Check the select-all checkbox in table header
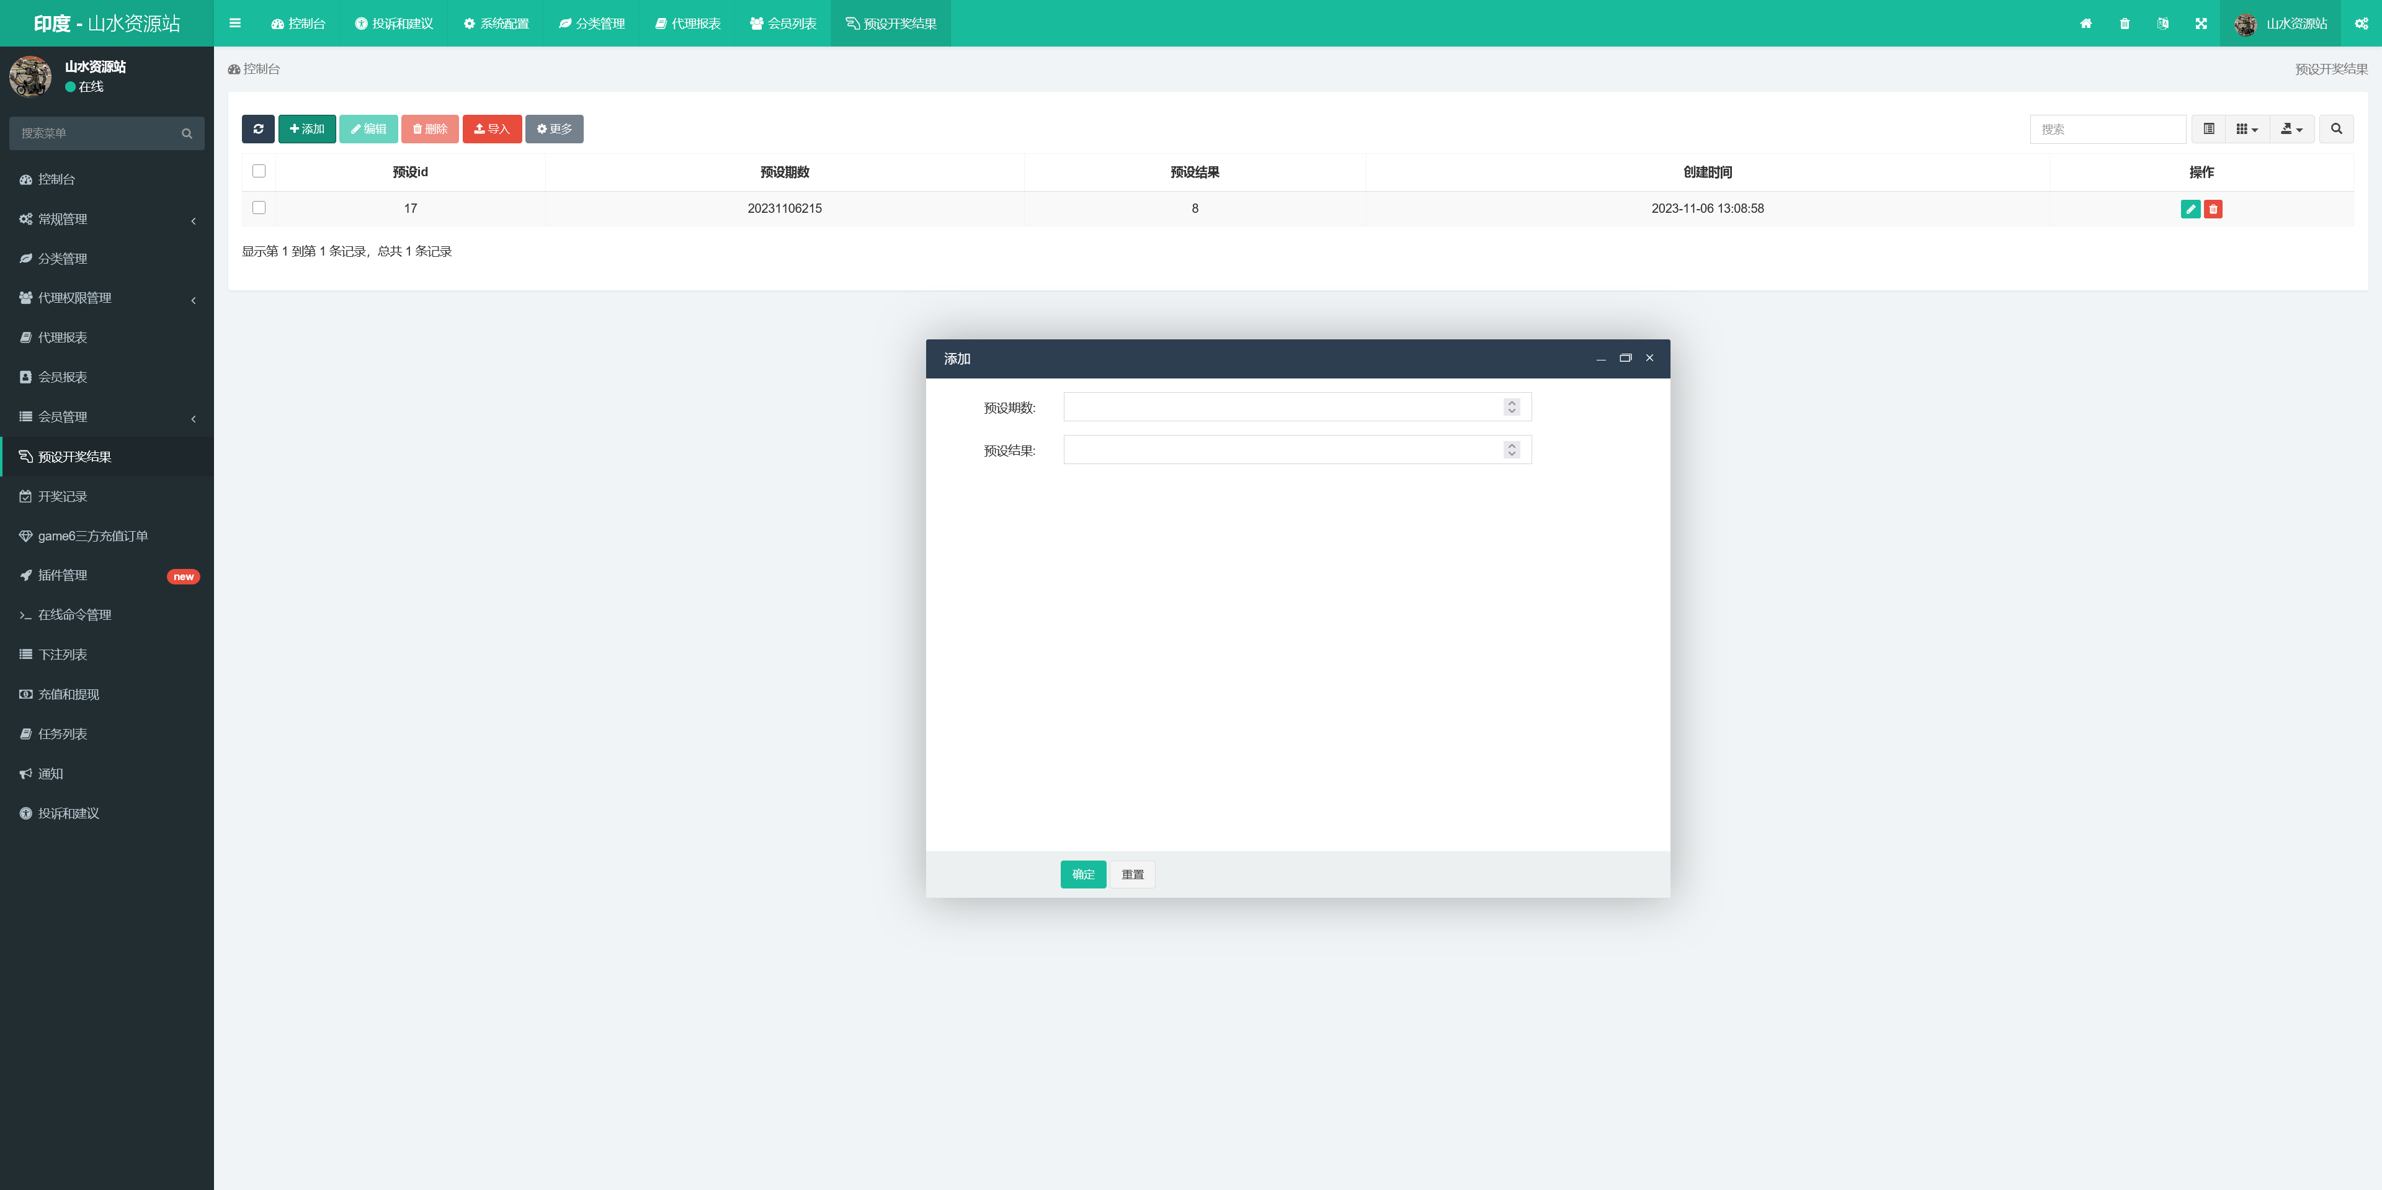Viewport: 2382px width, 1190px height. pos(259,171)
